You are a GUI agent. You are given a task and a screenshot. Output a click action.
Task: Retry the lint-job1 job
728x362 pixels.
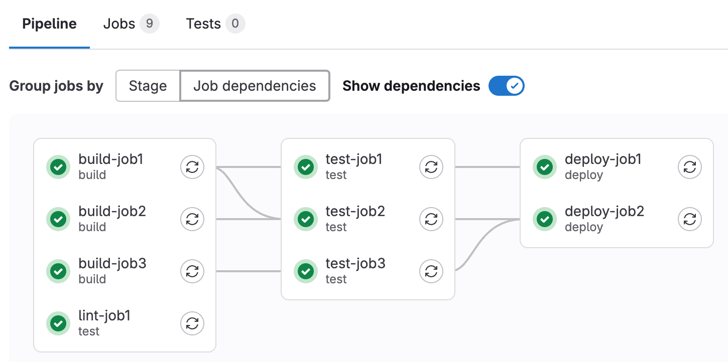192,323
